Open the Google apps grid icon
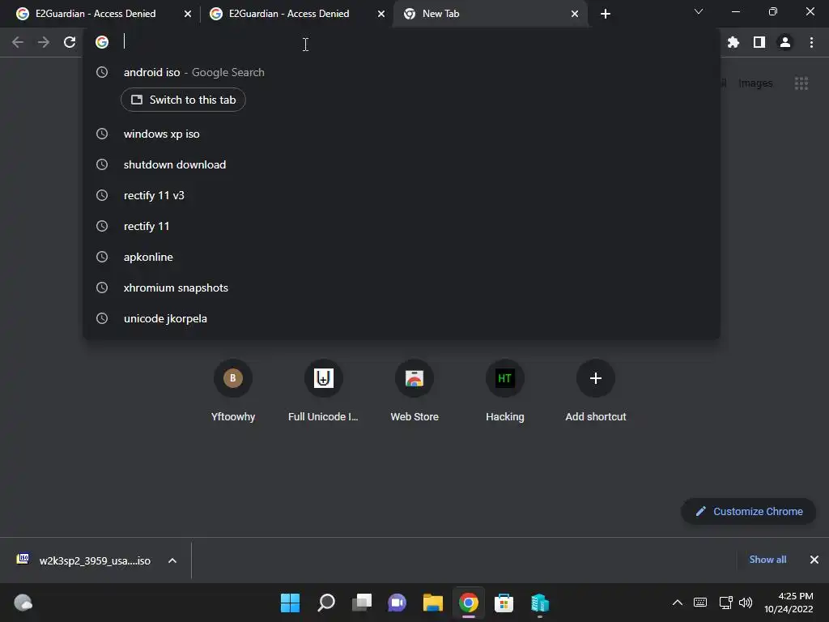The height and width of the screenshot is (622, 829). 801,83
